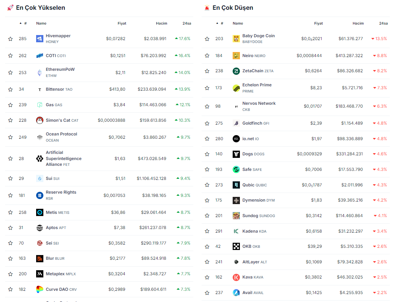
Task: Click the ZetaChain coin logo
Action: pyautogui.click(x=236, y=71)
